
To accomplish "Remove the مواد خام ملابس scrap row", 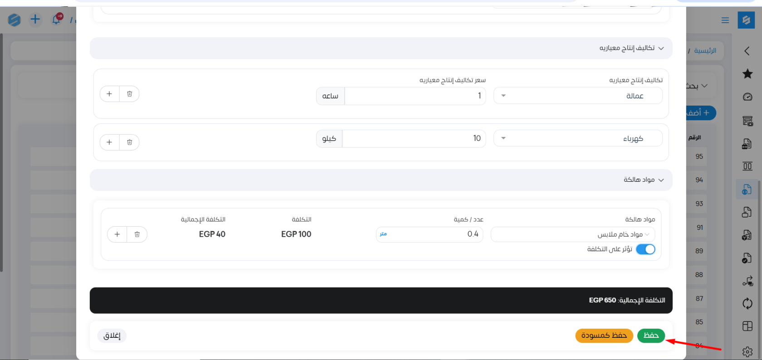I will click(137, 234).
